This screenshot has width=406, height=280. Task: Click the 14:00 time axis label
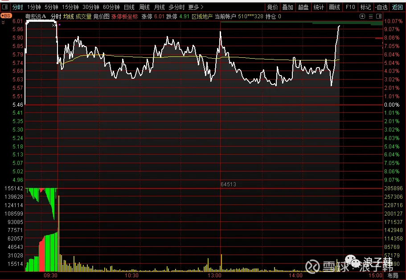coord(295,276)
